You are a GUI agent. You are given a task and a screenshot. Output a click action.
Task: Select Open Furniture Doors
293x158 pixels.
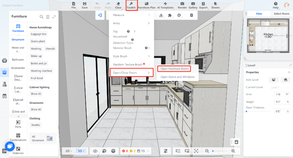point(174,69)
